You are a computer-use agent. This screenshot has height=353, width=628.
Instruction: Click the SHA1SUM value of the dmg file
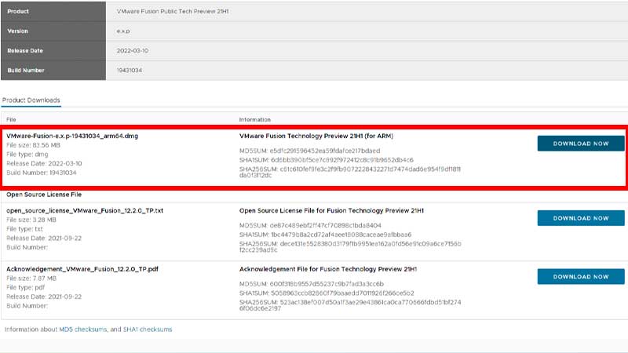342,160
